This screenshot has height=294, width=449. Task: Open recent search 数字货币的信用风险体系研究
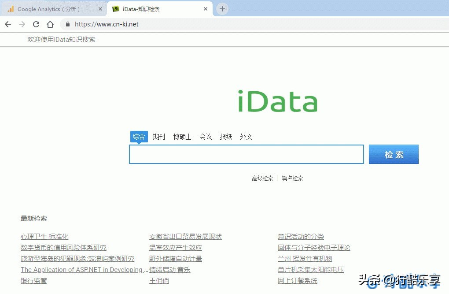coord(63,248)
